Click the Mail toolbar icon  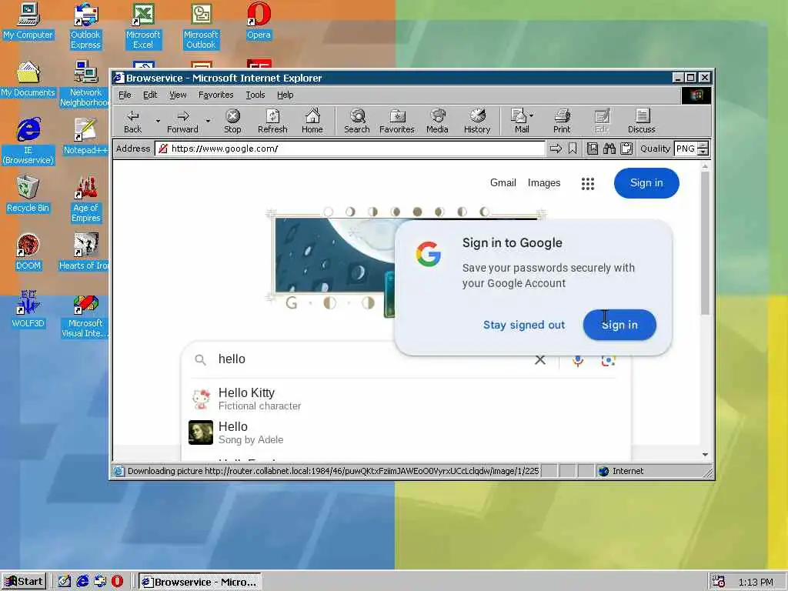[520, 121]
